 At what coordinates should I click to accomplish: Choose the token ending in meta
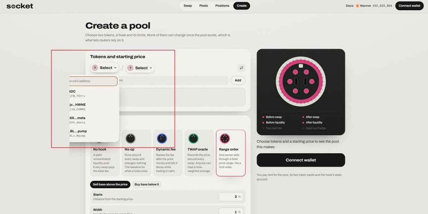point(94,120)
